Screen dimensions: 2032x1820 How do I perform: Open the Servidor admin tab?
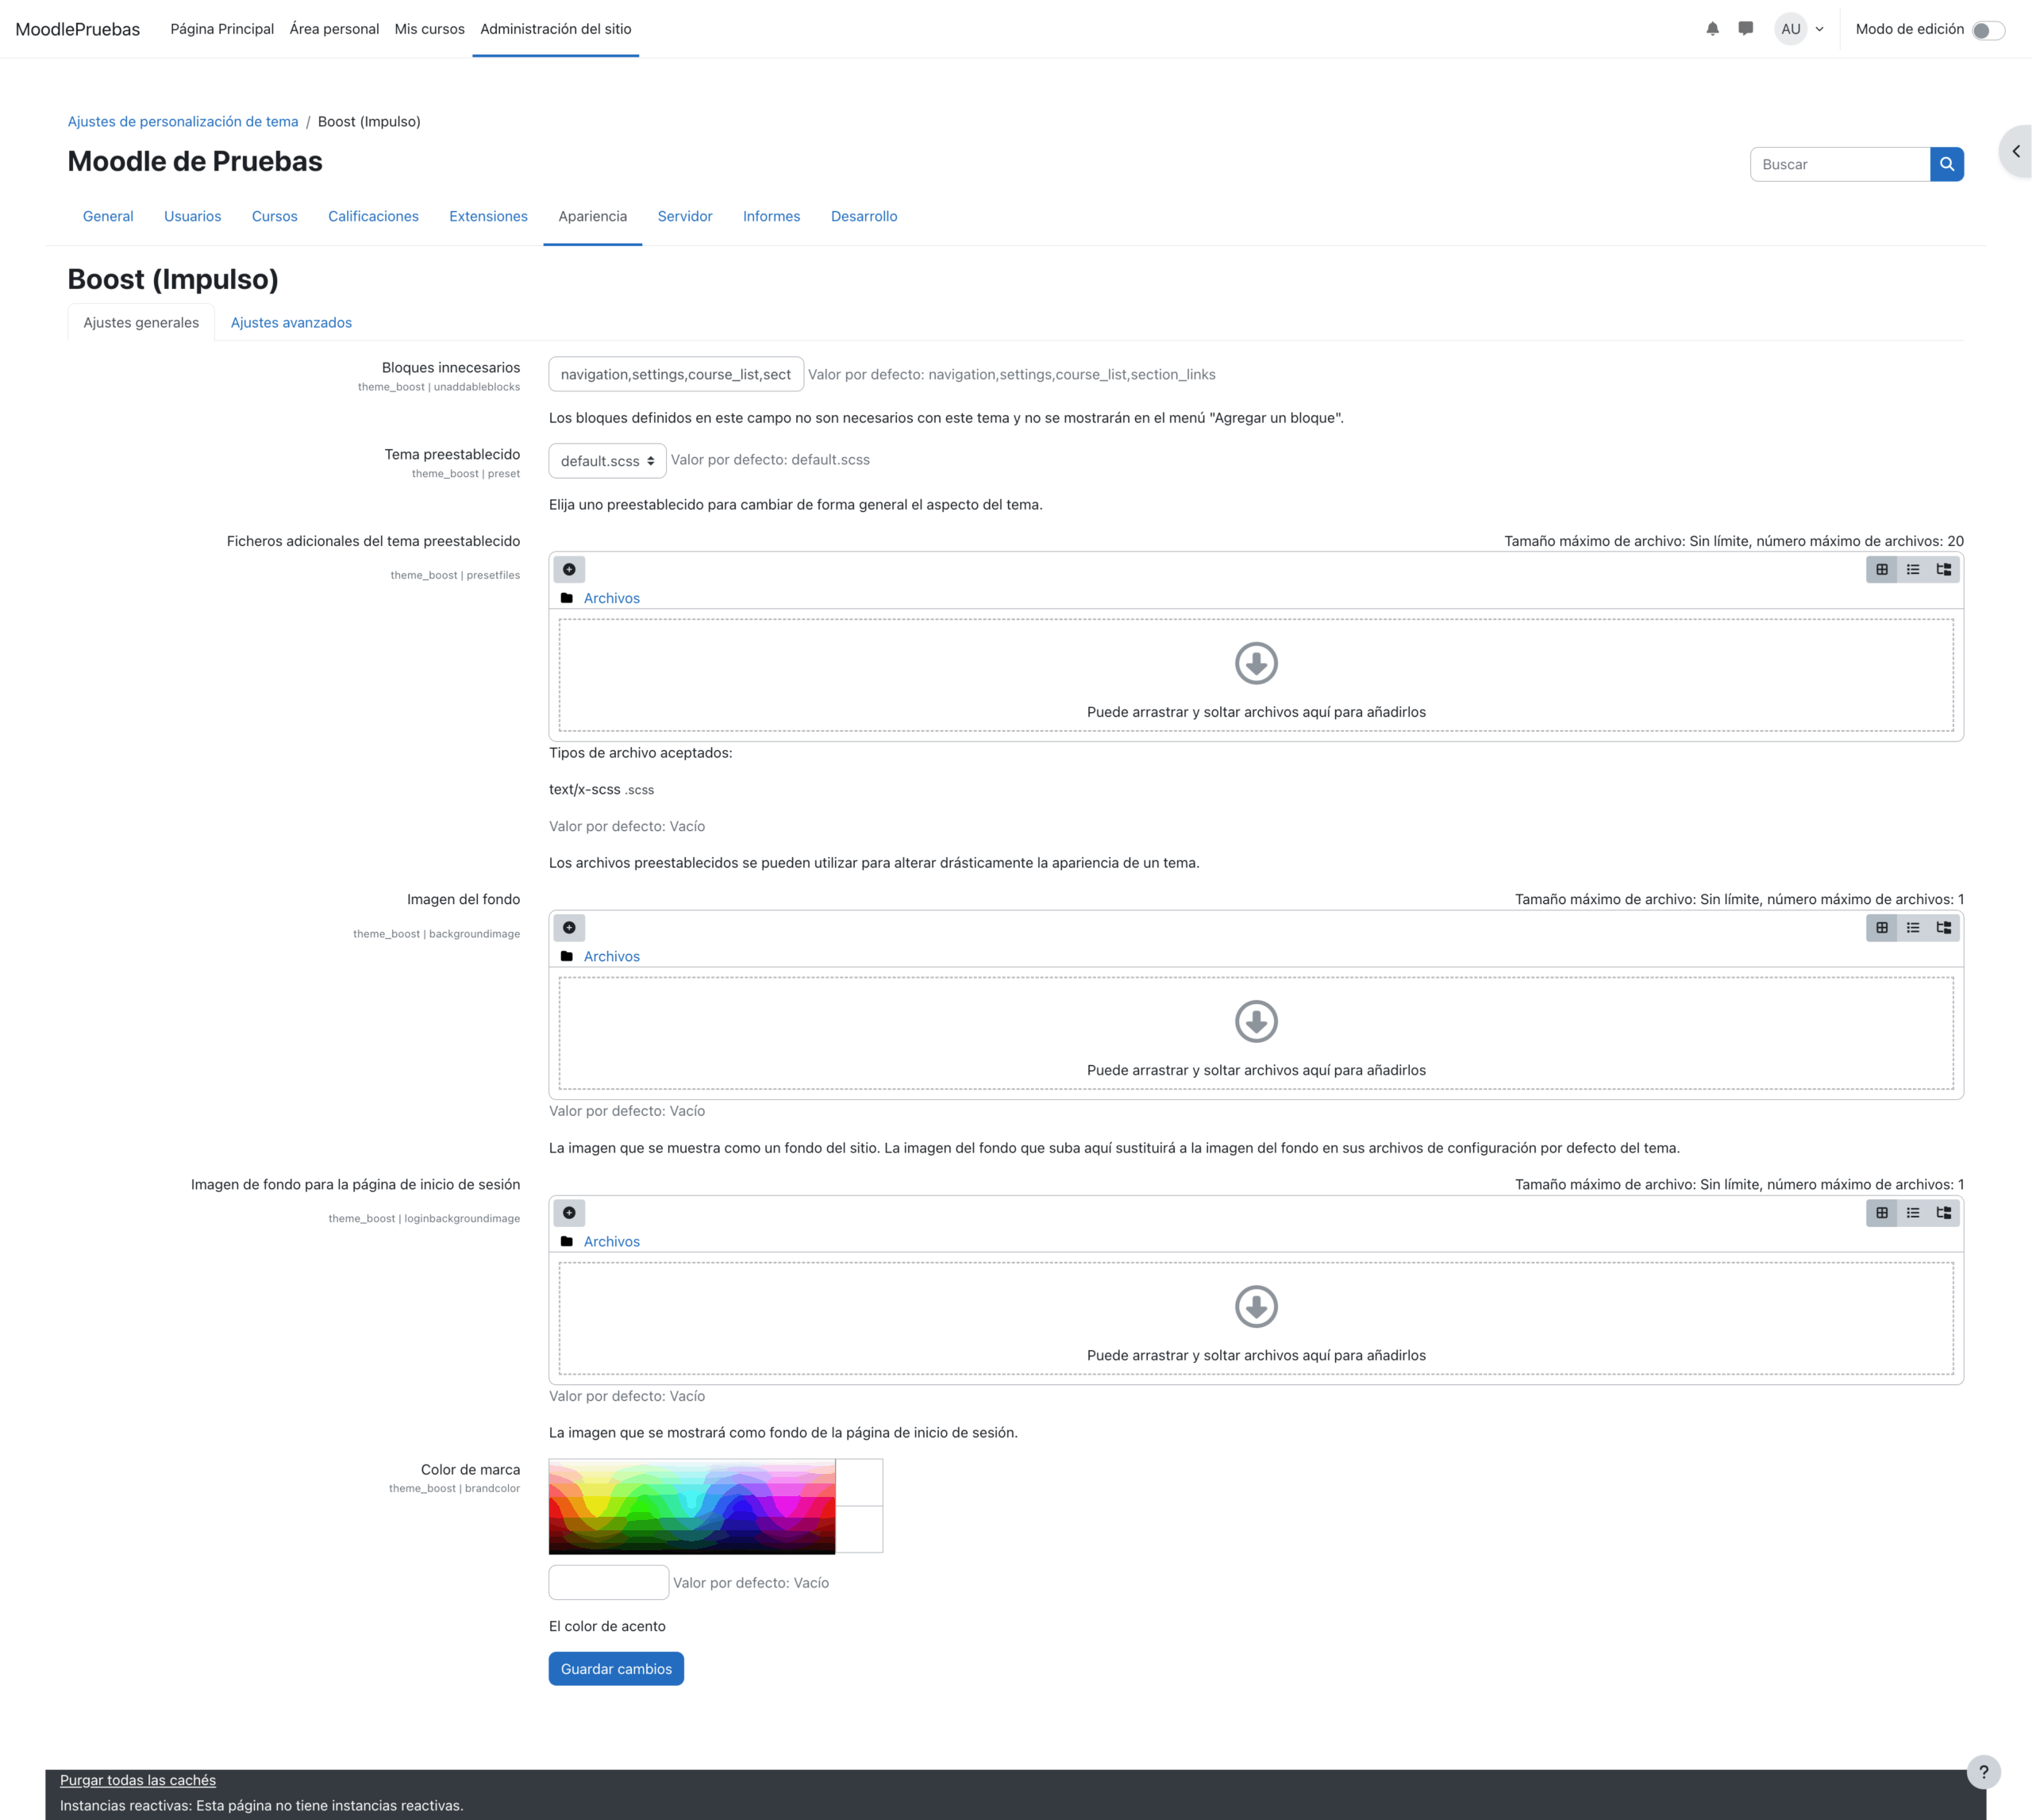(x=685, y=216)
